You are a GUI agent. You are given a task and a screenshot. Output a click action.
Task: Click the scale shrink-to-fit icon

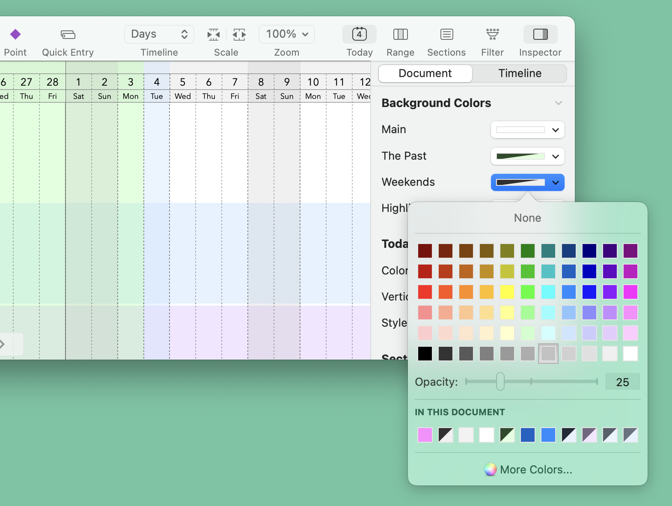coord(213,34)
